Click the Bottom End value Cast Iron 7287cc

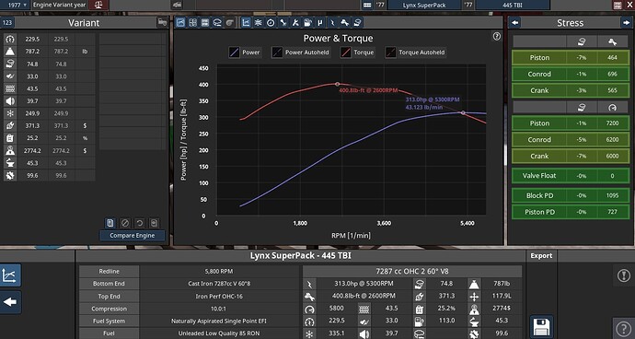pos(219,284)
